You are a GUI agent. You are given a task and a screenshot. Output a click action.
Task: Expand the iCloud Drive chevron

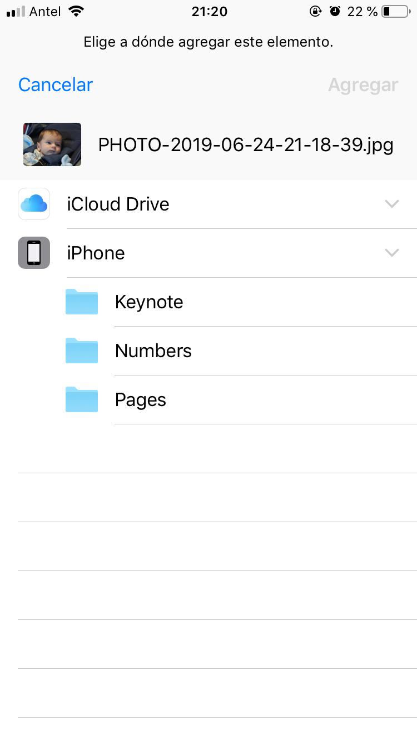click(392, 204)
